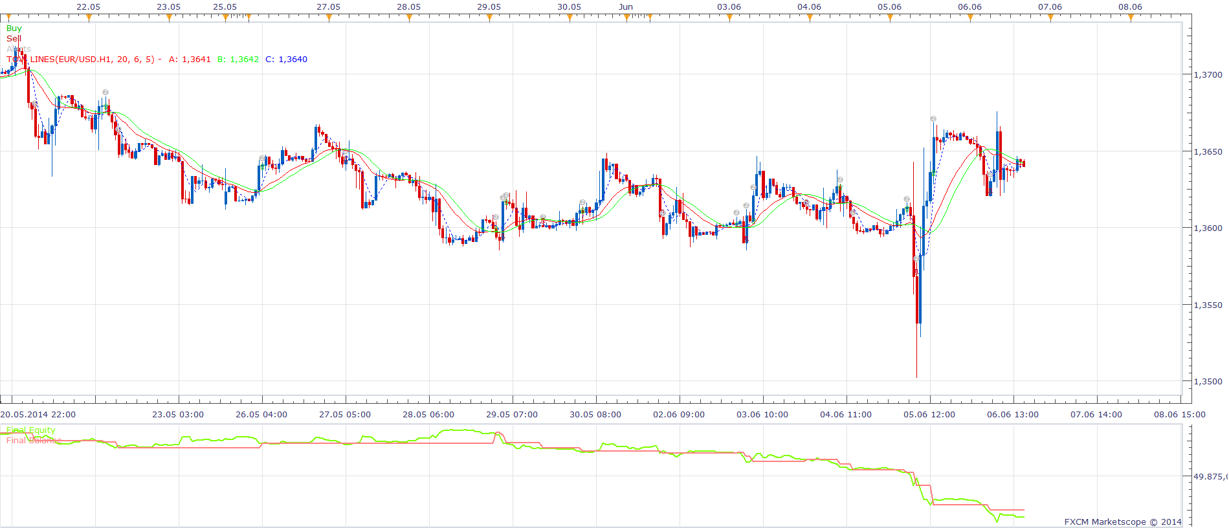Click the 1,3550 price axis label
The image size is (1229, 528).
pyautogui.click(x=1208, y=305)
